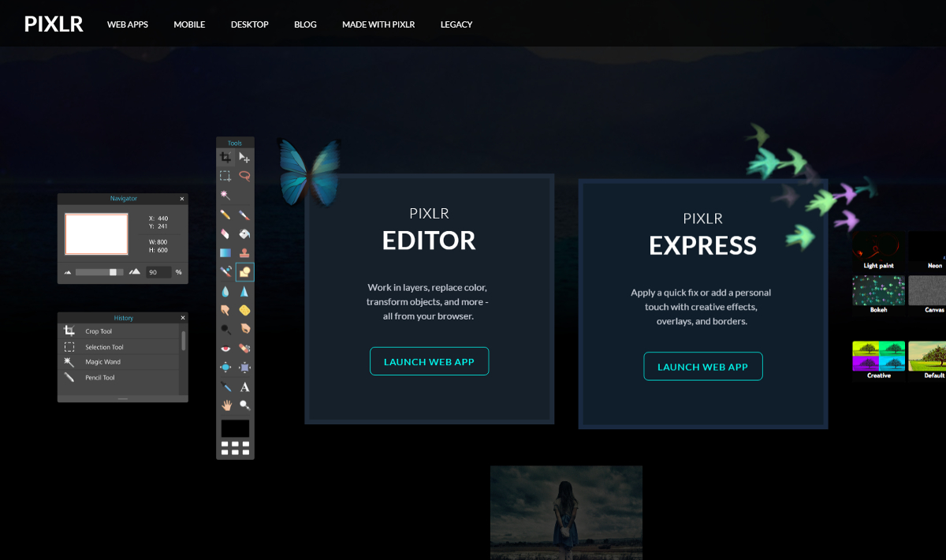Click the zoom-out small mountain icon in Navigator
The width and height of the screenshot is (946, 560).
68,272
